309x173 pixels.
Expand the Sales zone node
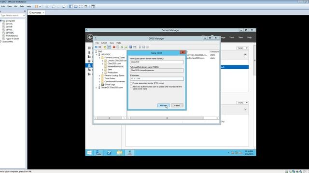pyautogui.click(x=102, y=70)
